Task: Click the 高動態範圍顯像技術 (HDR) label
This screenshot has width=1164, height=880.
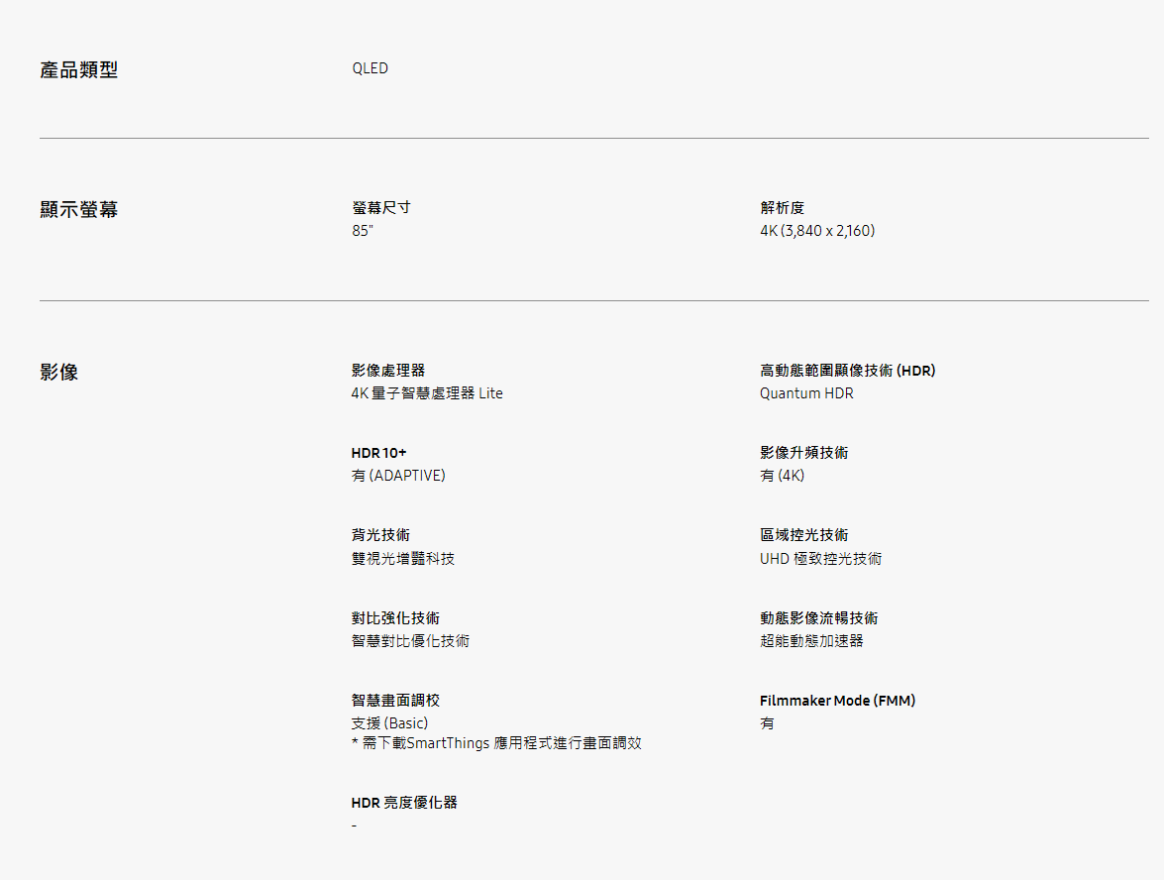Action: (x=847, y=370)
